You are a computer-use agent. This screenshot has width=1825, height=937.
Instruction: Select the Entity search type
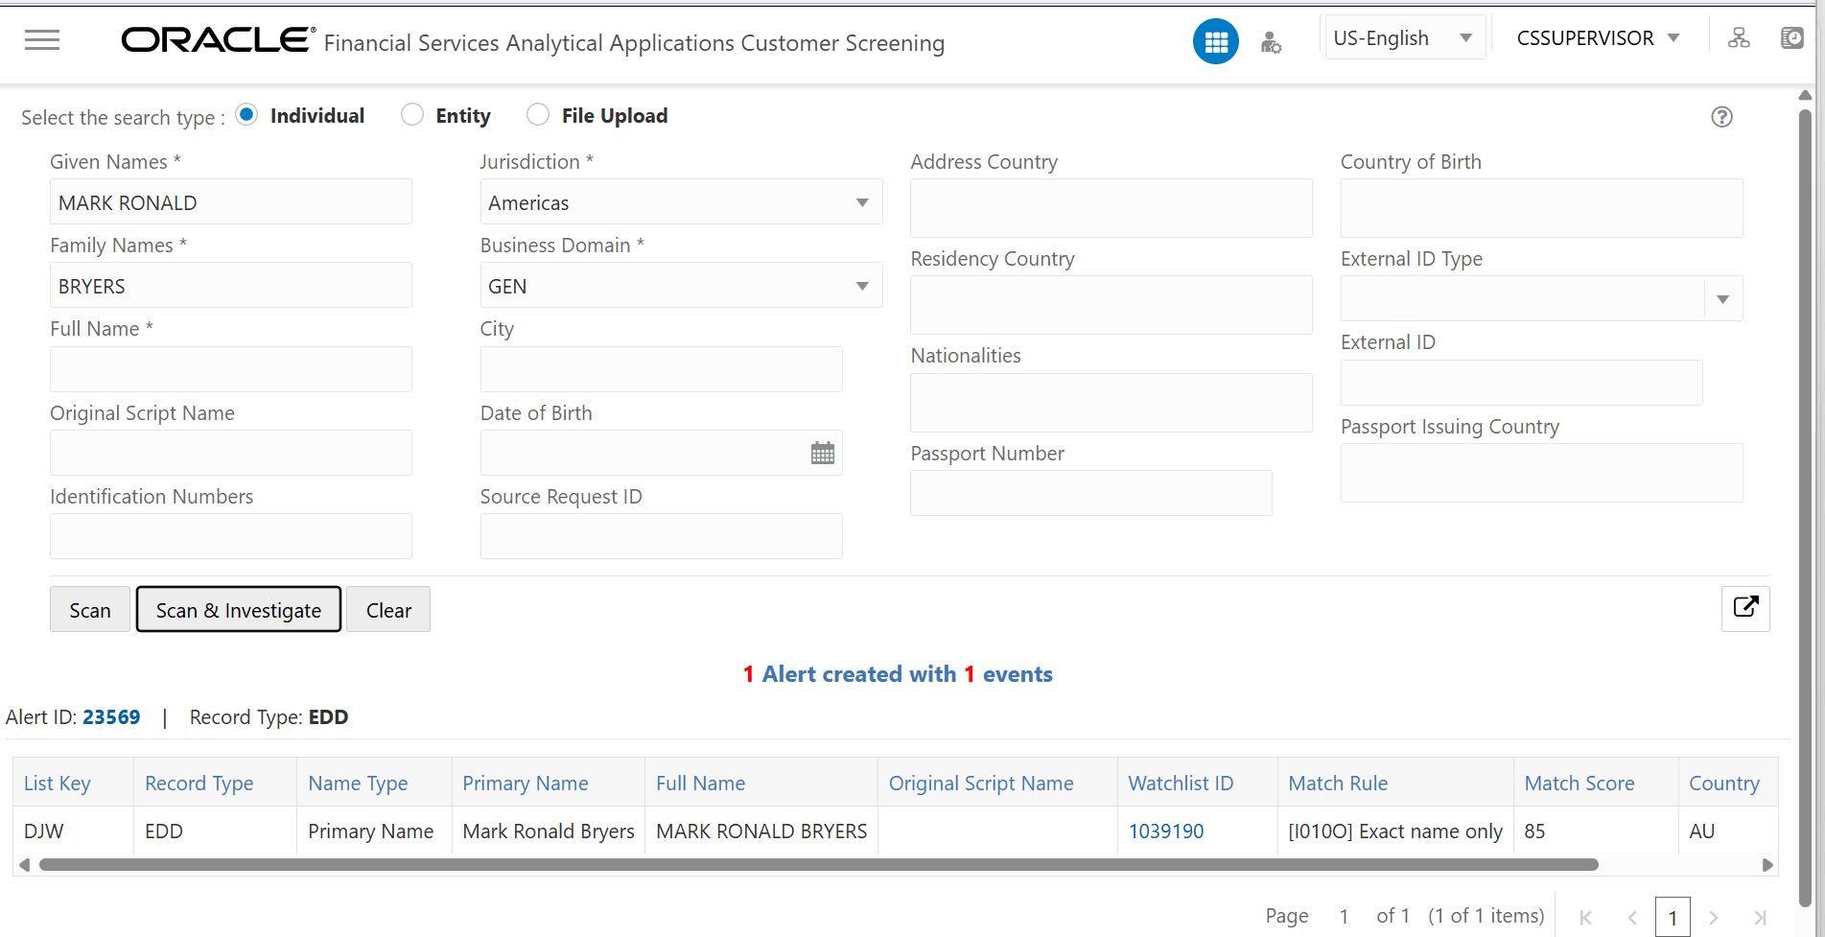pyautogui.click(x=412, y=115)
